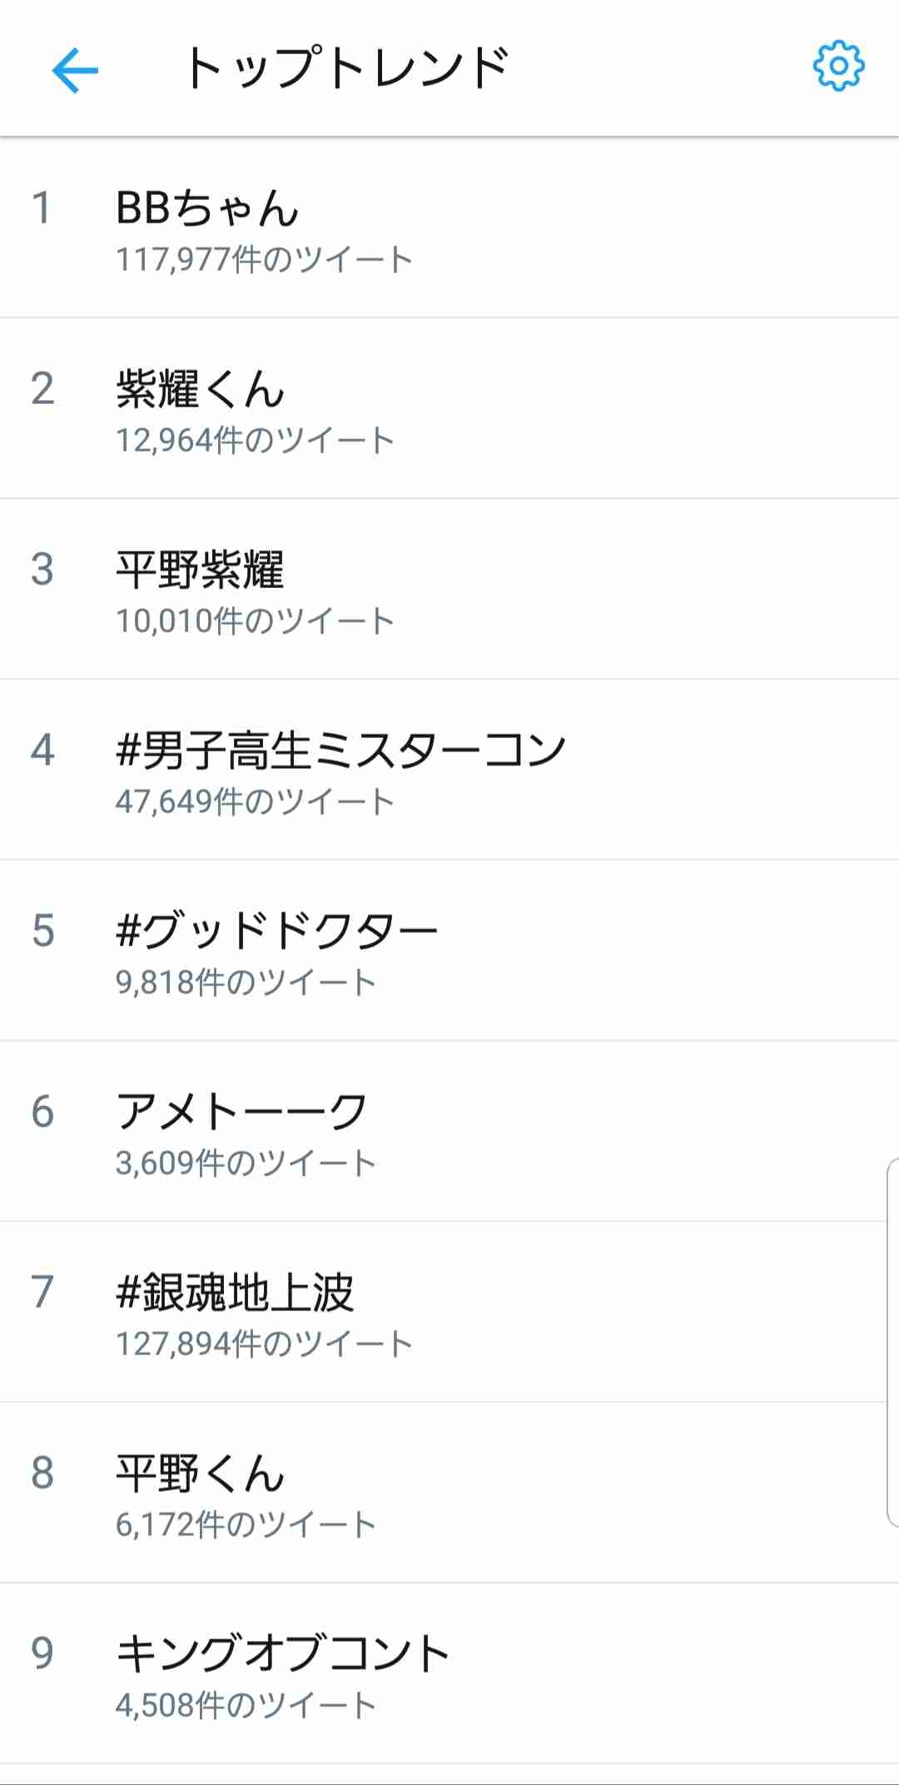Click rank number 9 in list
This screenshot has width=899, height=1785.
coord(42,1653)
